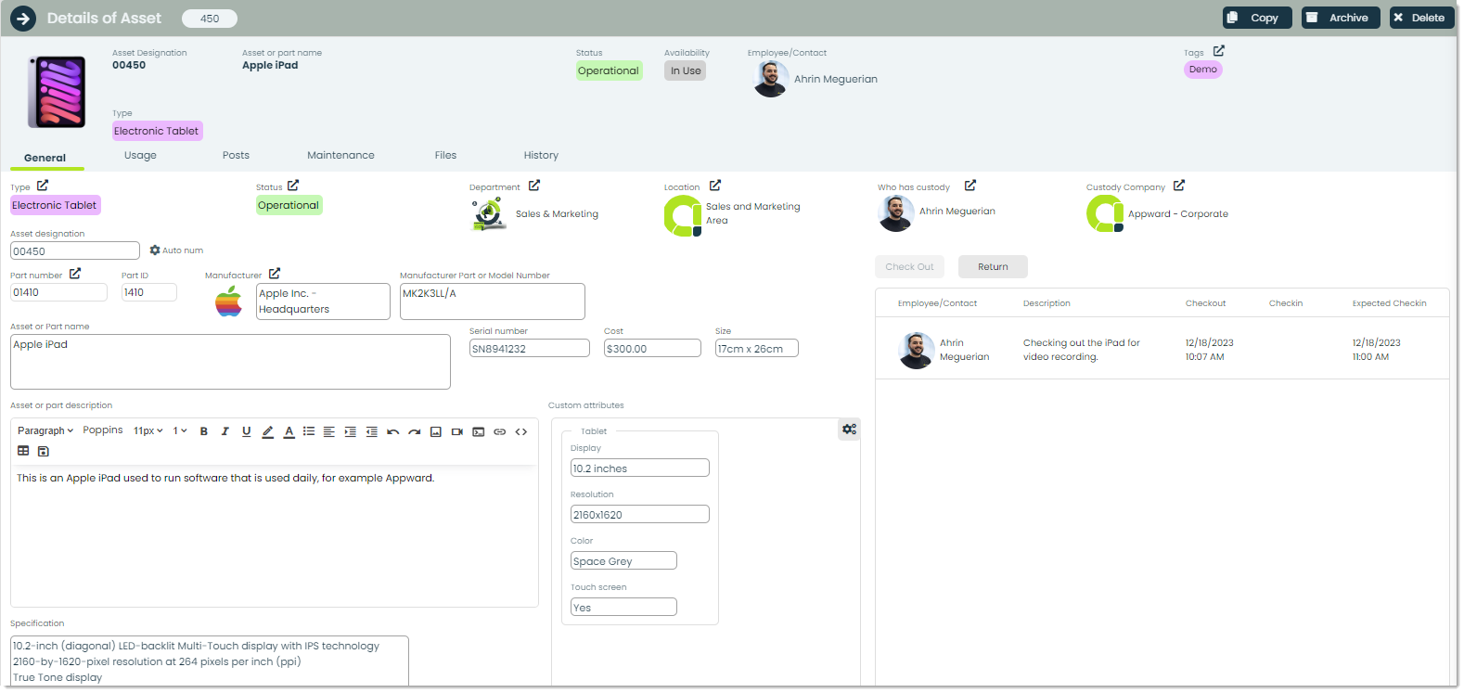Open Custody Company edit link icon
This screenshot has height=693, width=1464.
1179,186
